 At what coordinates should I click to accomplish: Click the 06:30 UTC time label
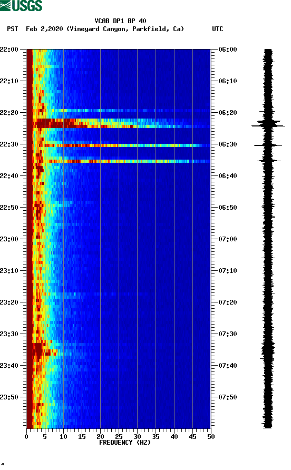point(228,144)
